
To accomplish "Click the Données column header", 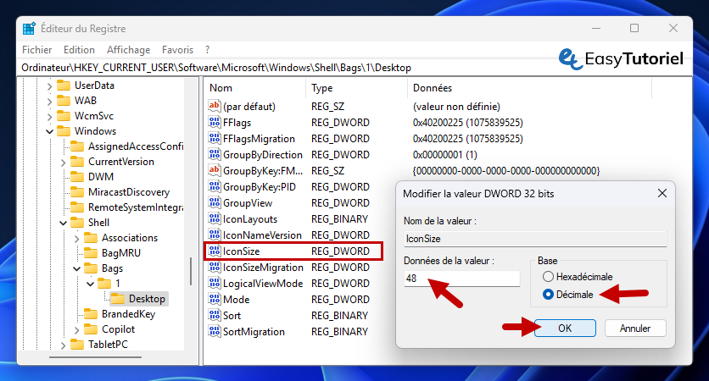I will [529, 88].
